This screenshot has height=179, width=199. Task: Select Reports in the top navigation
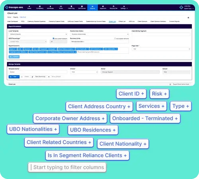(x=92, y=8)
